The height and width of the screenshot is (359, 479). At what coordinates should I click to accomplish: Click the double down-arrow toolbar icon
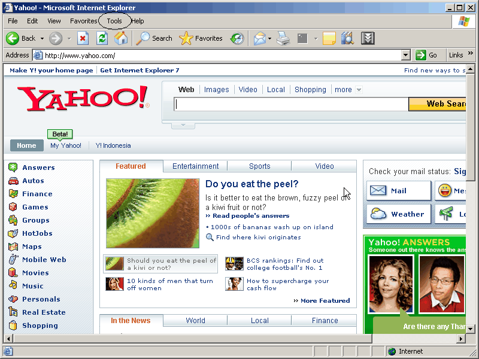(x=368, y=38)
